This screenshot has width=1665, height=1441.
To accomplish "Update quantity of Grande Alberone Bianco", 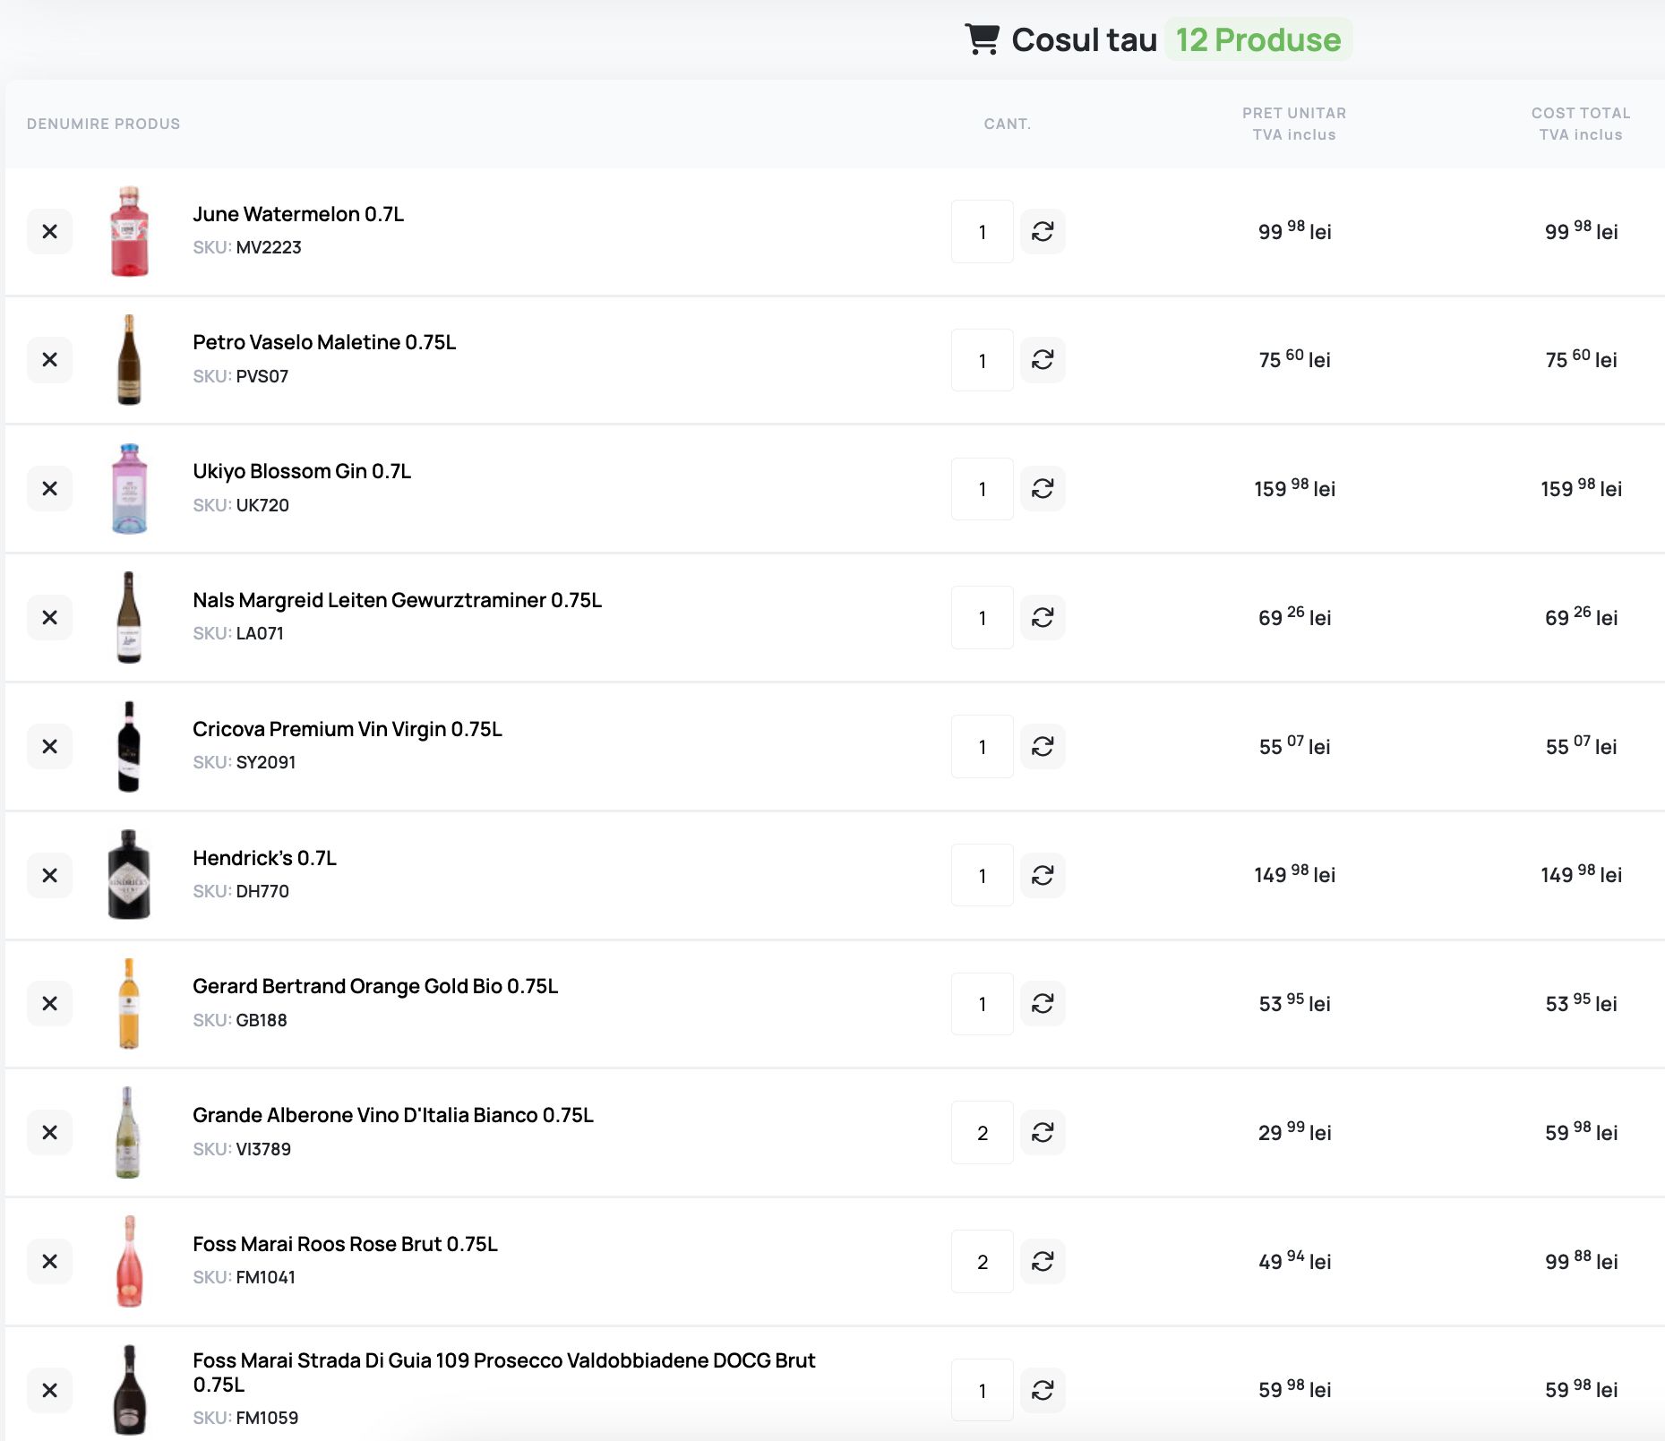I will pos(1043,1133).
